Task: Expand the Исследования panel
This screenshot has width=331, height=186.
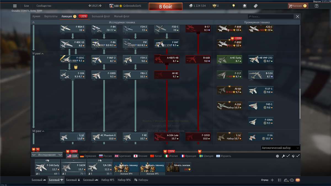Action: click(47, 155)
